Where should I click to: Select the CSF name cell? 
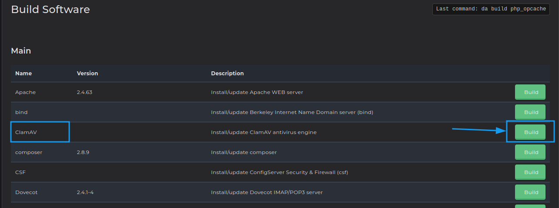coord(20,172)
